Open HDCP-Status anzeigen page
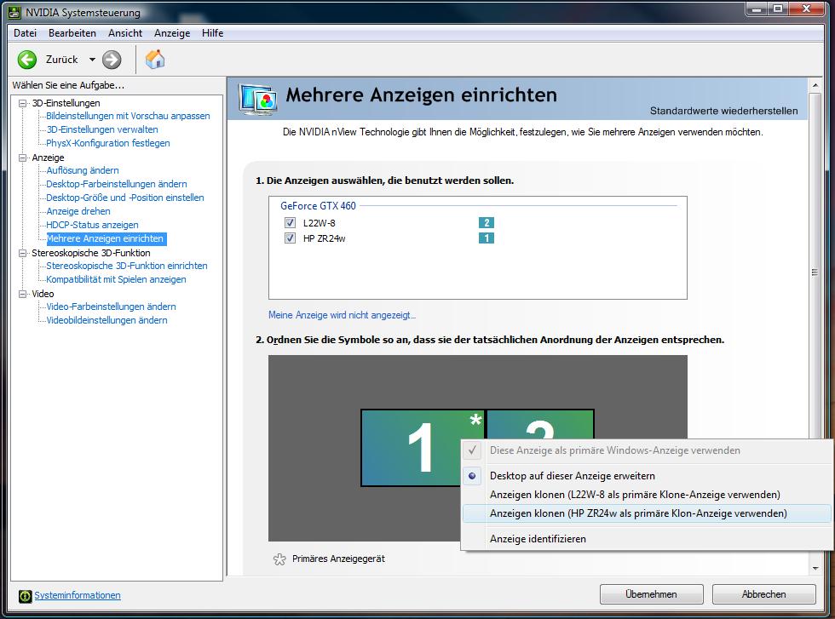The image size is (835, 619). pyautogui.click(x=92, y=225)
